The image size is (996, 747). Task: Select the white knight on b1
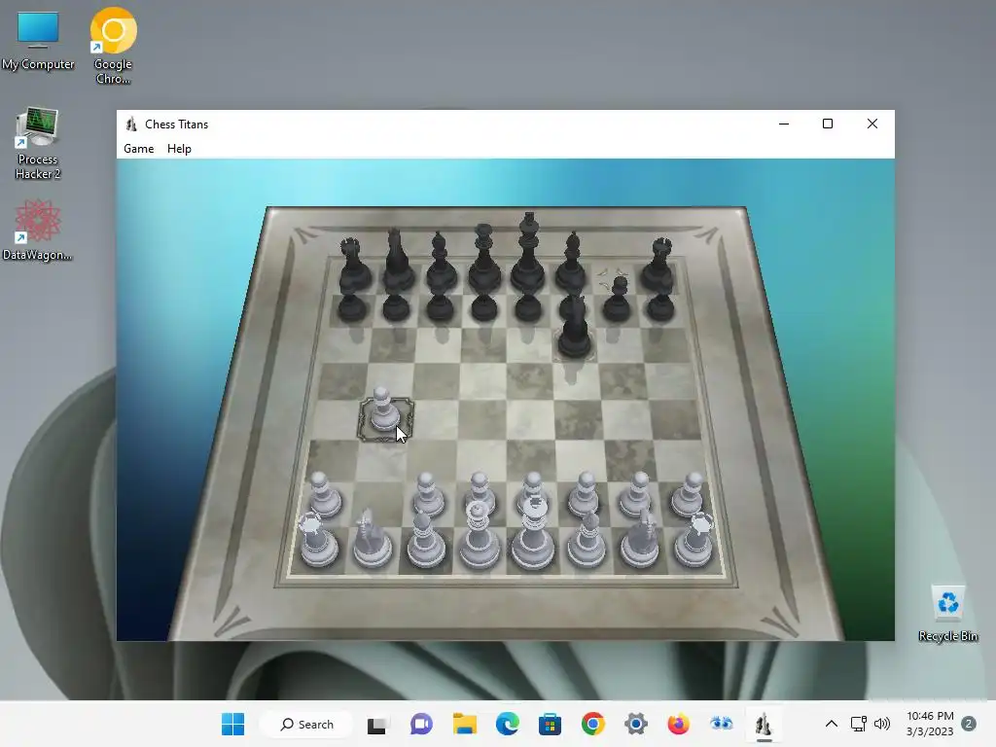pyautogui.click(x=373, y=539)
